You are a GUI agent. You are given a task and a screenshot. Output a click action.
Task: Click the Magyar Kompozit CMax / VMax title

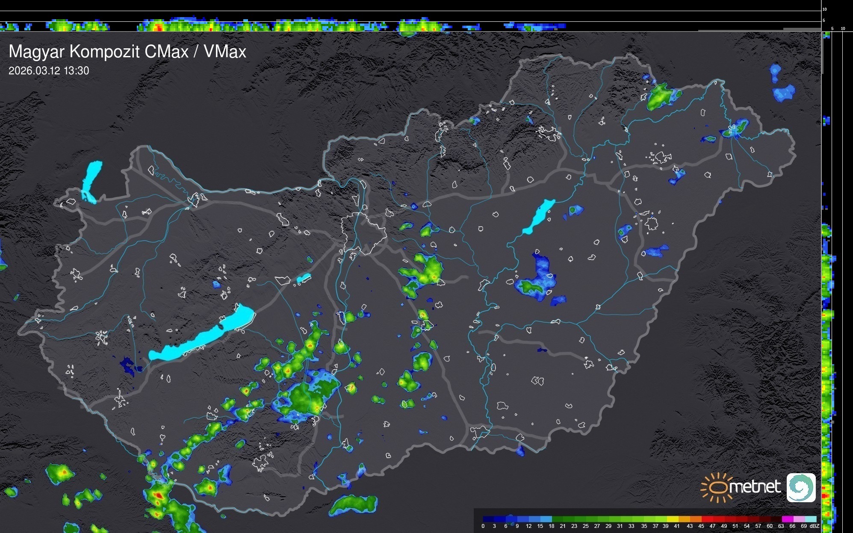[x=127, y=52]
